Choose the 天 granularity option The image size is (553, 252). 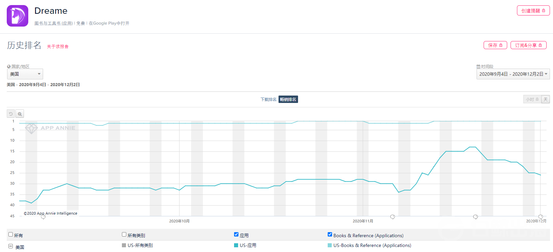click(x=546, y=99)
